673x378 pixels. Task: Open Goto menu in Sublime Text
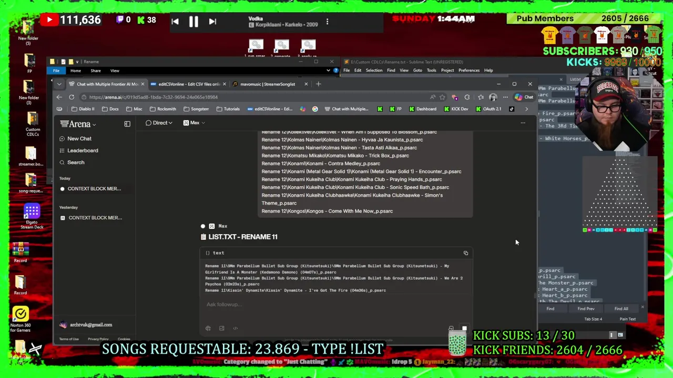[417, 70]
